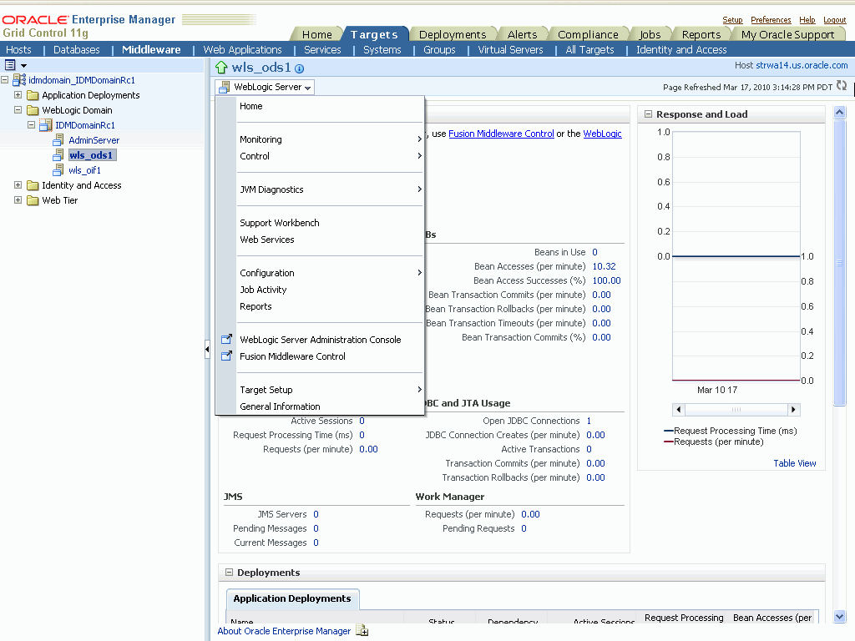Switch to the Deployments top tab

pyautogui.click(x=452, y=34)
